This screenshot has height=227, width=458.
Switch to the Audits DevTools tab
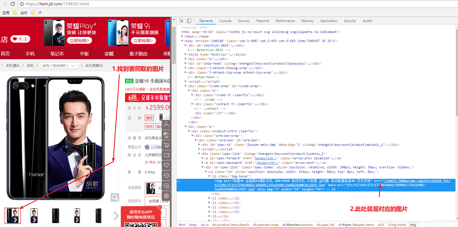pyautogui.click(x=367, y=21)
